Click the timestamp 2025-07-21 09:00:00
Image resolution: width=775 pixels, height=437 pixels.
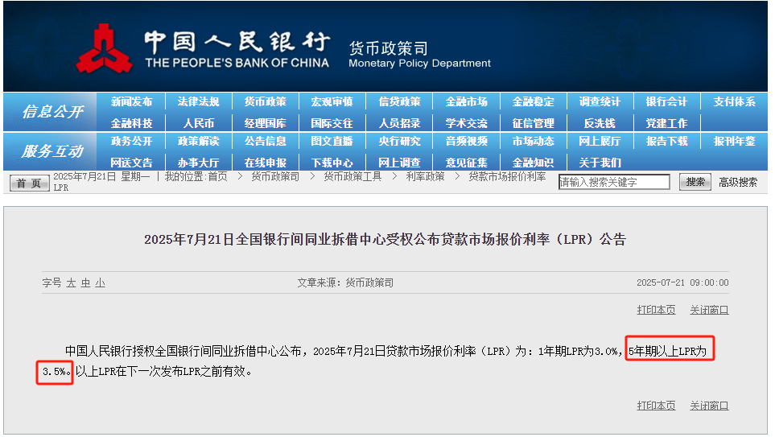coord(682,282)
